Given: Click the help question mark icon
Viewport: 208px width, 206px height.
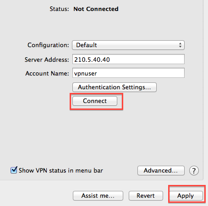Looking at the screenshot, I should 194,171.
